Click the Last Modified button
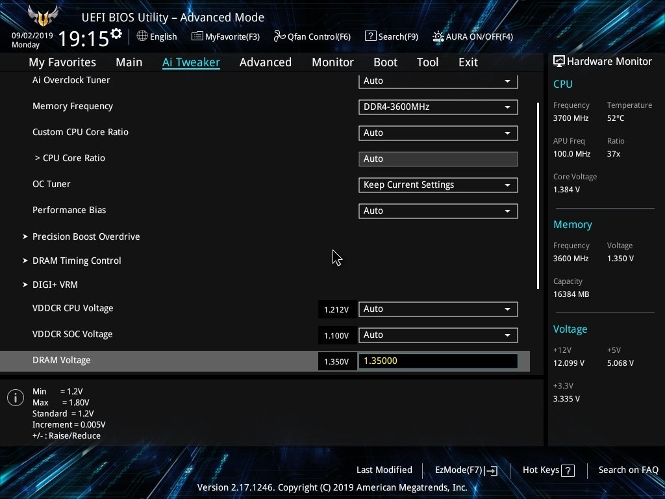 click(x=384, y=470)
